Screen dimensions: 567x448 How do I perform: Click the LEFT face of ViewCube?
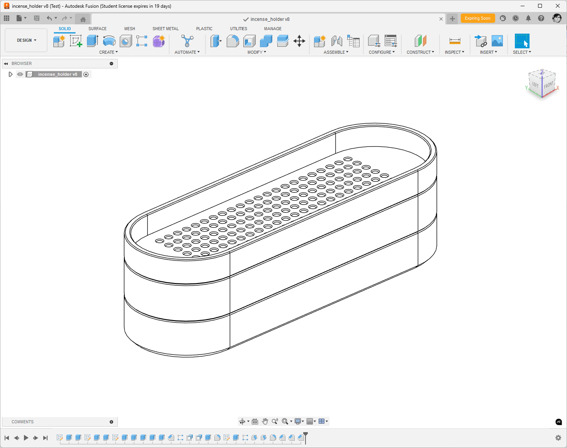535,85
